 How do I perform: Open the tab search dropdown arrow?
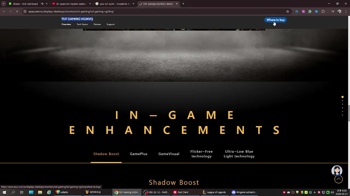[3, 4]
